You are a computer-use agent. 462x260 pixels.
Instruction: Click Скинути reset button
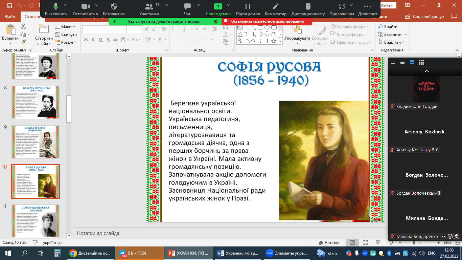66,35
